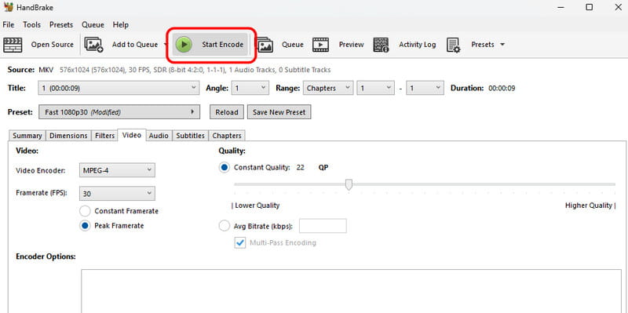
Task: Close the HandBrake window
Action: coord(618,7)
